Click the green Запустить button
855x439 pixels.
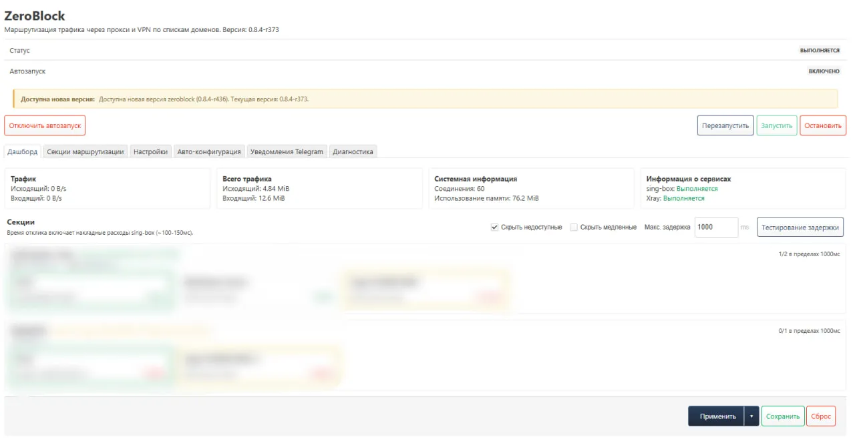[777, 125]
